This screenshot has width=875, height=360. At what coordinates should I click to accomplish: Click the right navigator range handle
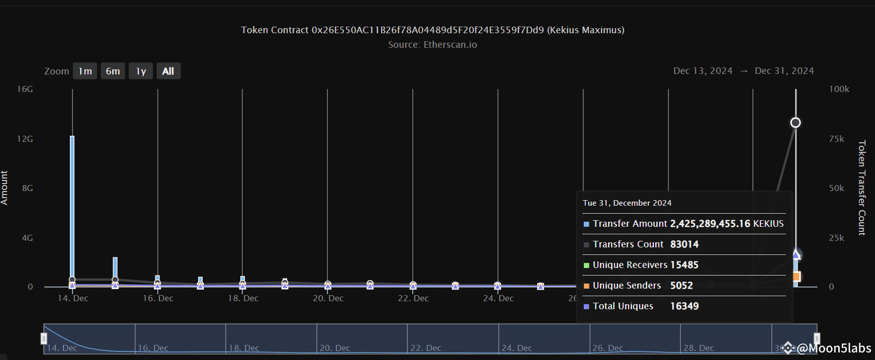pos(817,338)
